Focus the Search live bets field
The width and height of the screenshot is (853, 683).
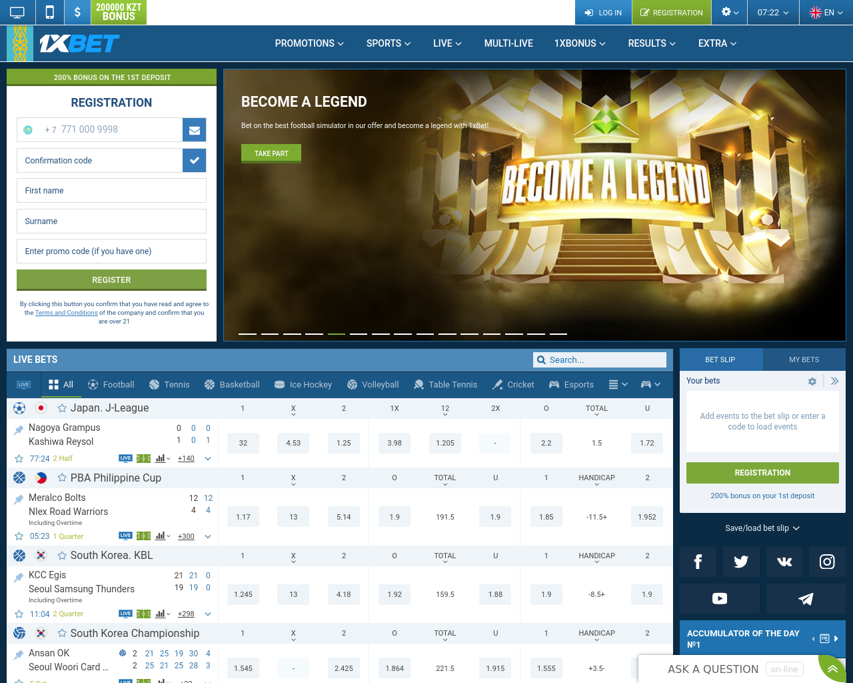(600, 360)
